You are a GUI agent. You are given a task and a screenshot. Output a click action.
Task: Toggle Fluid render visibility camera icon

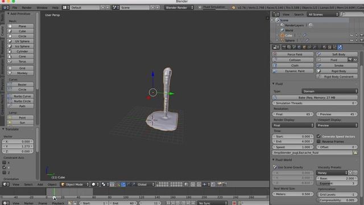(350, 60)
